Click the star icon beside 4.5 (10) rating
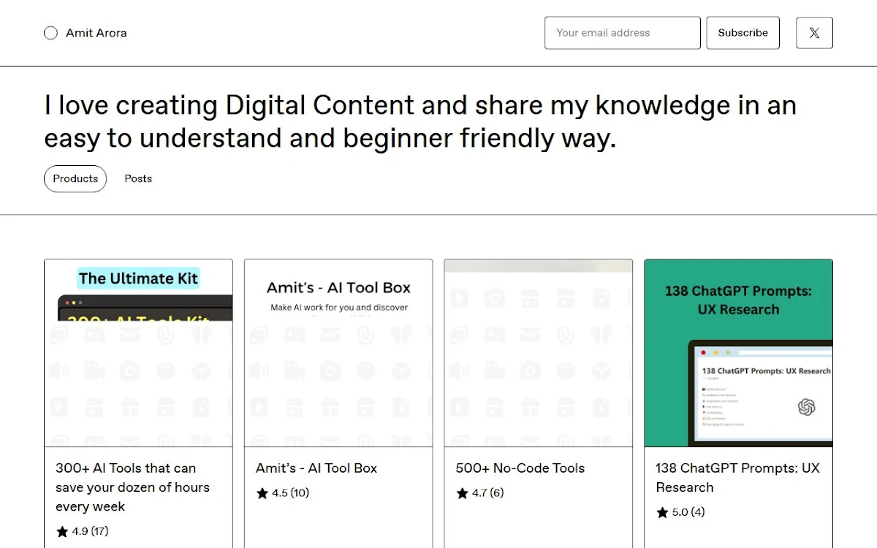 [262, 493]
